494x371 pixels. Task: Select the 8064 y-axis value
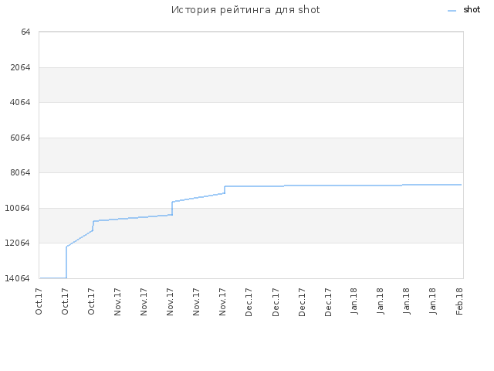(20, 172)
